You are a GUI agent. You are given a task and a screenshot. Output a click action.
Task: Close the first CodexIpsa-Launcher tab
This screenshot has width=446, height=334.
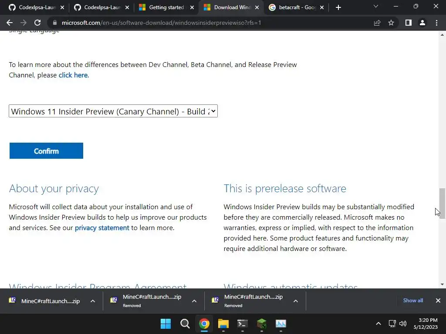62,7
